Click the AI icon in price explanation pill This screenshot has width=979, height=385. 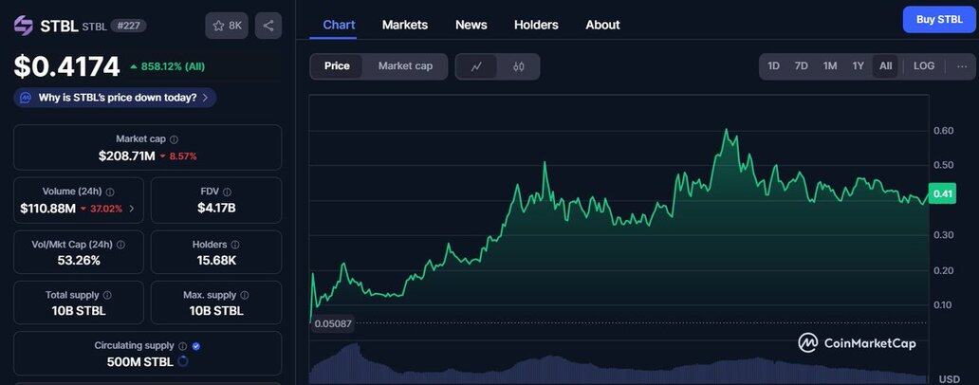pos(26,98)
